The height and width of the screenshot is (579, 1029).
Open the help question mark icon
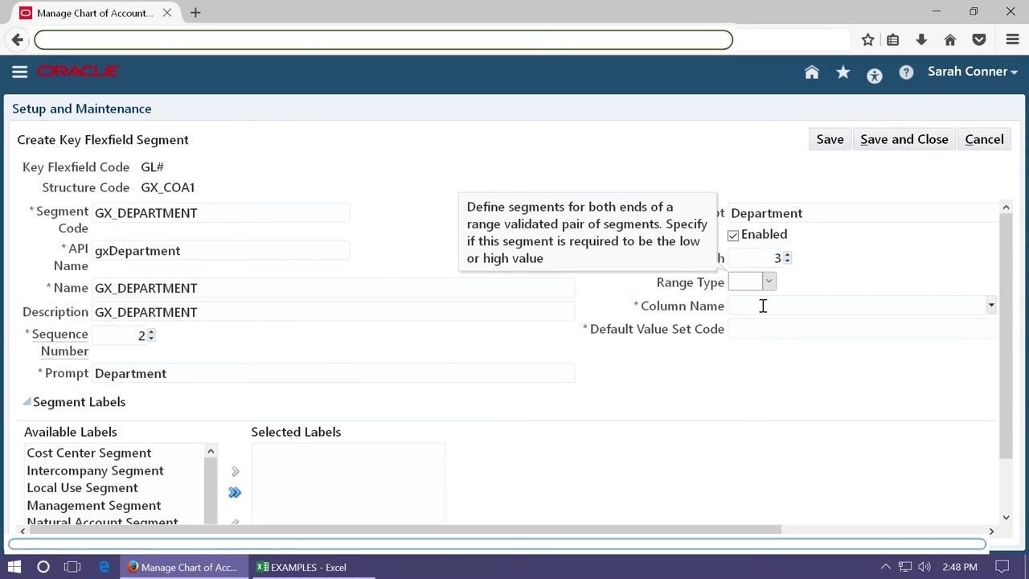906,72
